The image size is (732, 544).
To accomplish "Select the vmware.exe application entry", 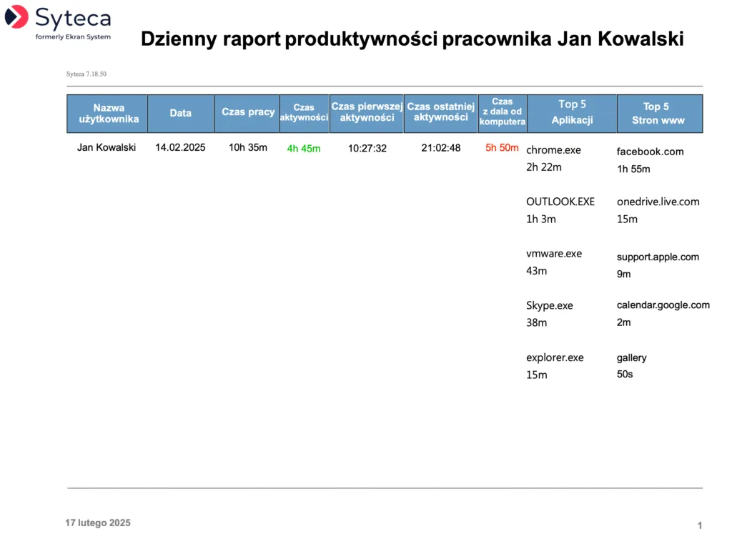I will coord(553,253).
